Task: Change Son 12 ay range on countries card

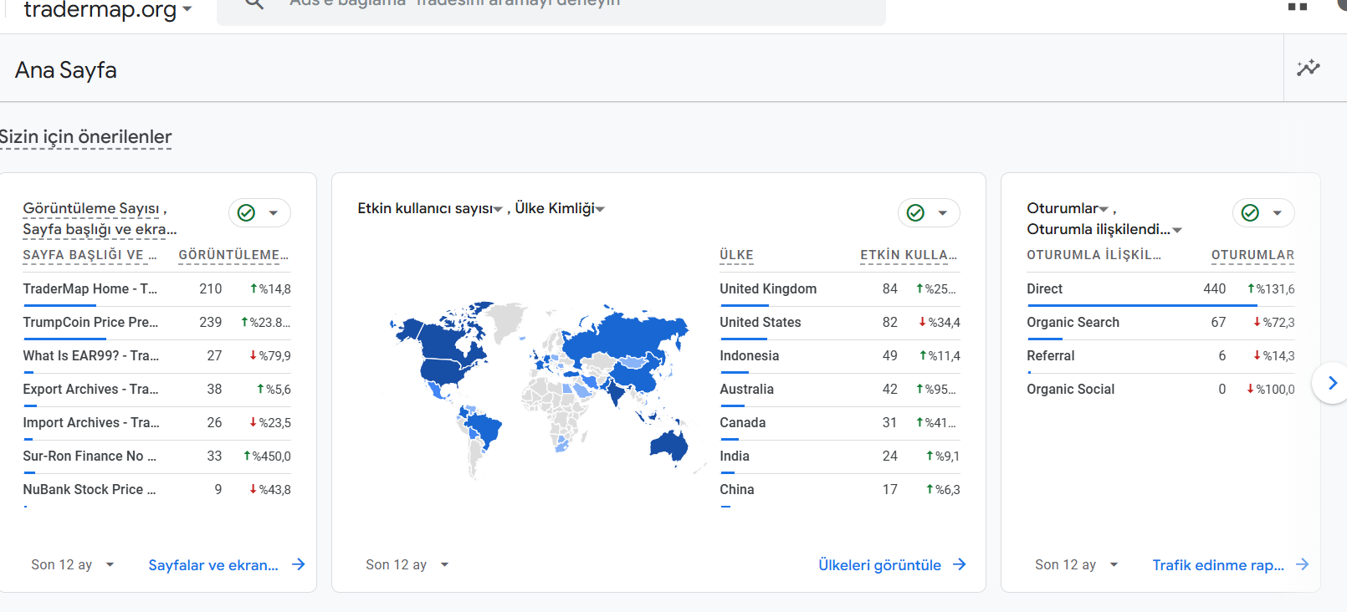Action: tap(407, 564)
